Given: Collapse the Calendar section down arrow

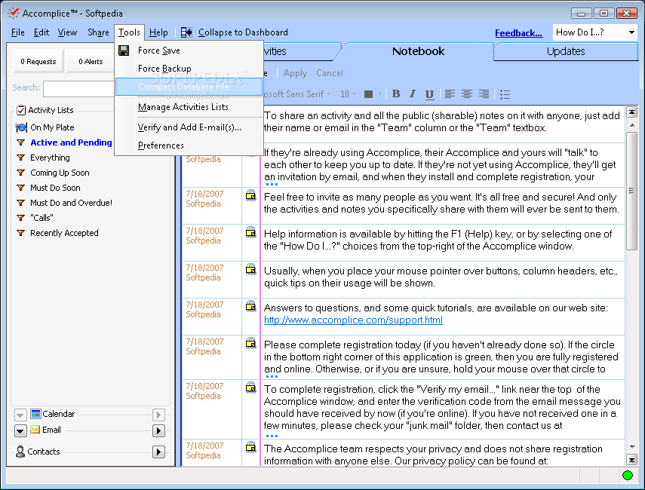Looking at the screenshot, I should click(20, 415).
